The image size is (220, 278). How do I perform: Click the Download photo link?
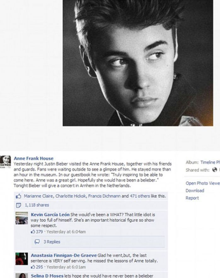195,190
